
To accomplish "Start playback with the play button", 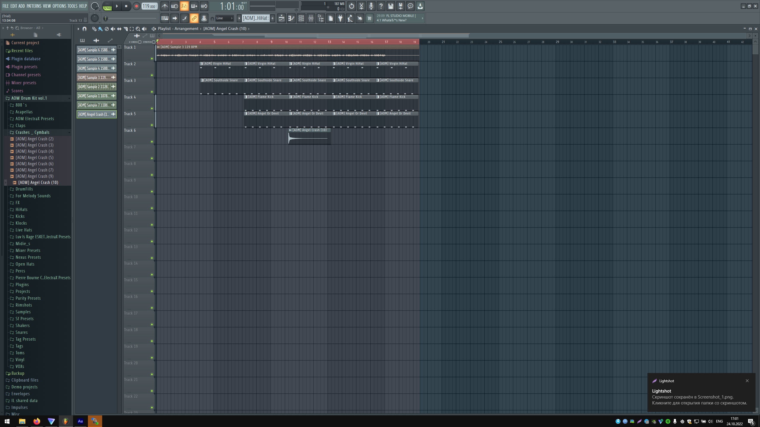I will [x=117, y=6].
